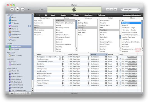The height and width of the screenshot is (103, 149).
Task: Open Movies in the Library sidebar
Action: [x=14, y=20]
